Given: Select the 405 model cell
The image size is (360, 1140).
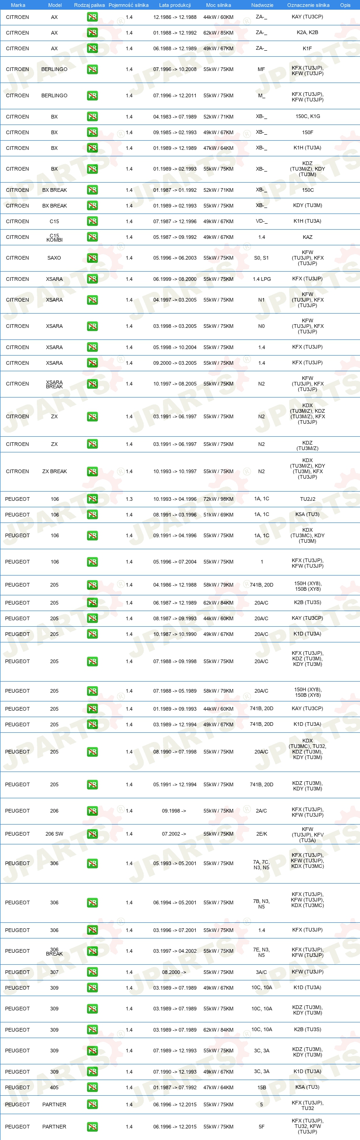Looking at the screenshot, I should click(x=54, y=1087).
